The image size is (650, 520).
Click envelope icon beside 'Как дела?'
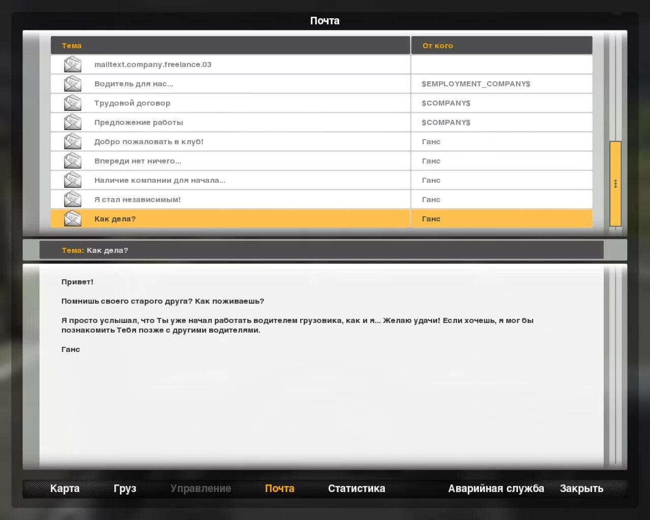73,219
